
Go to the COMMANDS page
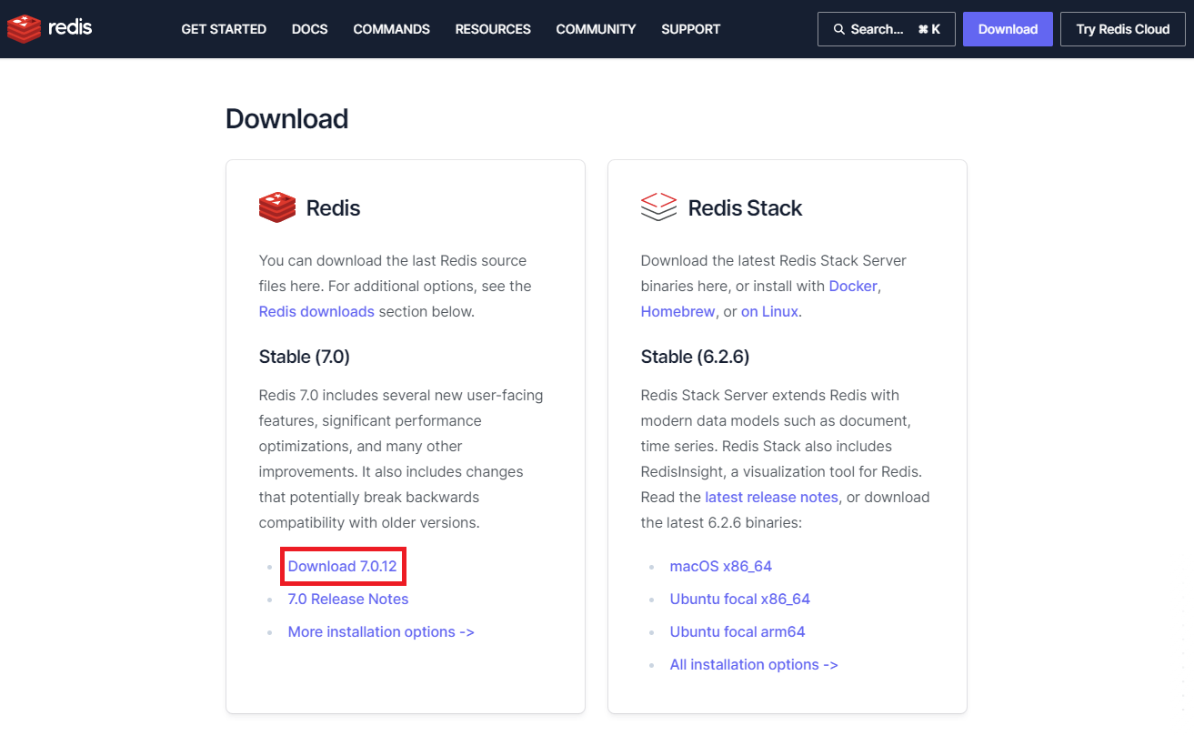[x=391, y=29]
